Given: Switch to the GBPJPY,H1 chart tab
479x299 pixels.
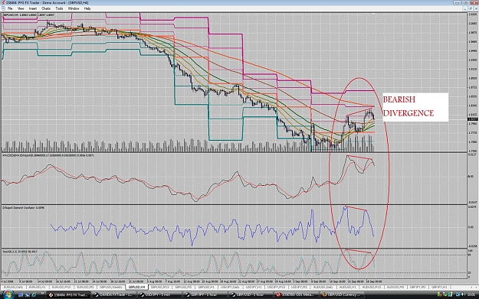Looking at the screenshot, I should click(439, 287).
